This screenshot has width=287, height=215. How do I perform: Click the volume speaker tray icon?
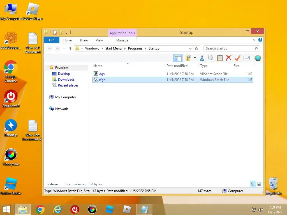(x=260, y=210)
